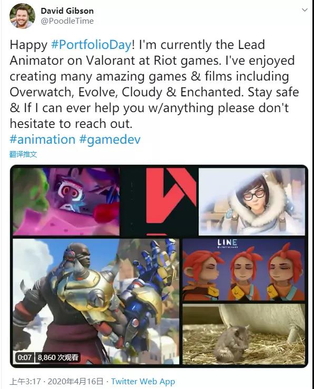
Task: Translate the tweet via 翻译推文 link
Action: pyautogui.click(x=23, y=154)
